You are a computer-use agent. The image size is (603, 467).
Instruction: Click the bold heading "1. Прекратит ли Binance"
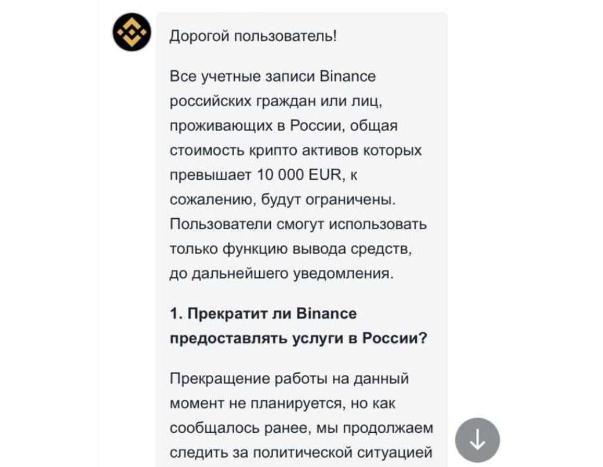click(x=264, y=314)
